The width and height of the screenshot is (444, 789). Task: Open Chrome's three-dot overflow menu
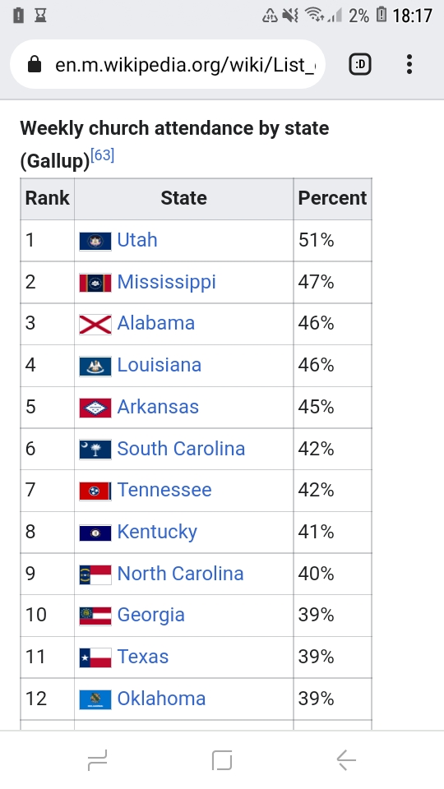tap(409, 64)
